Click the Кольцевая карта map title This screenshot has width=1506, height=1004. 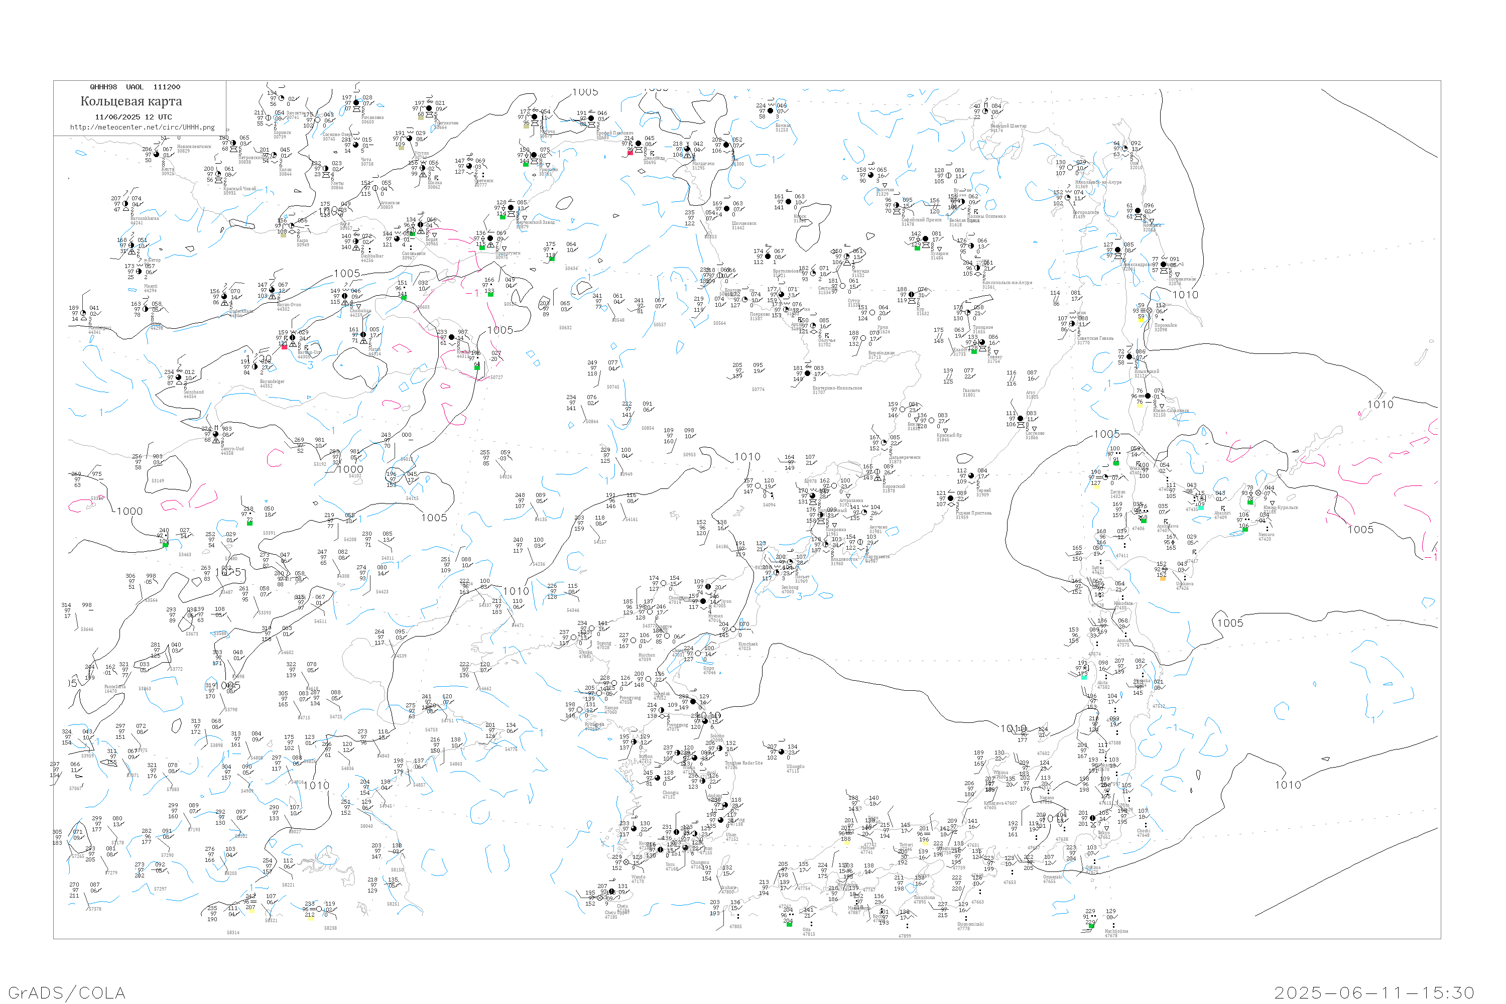click(131, 101)
